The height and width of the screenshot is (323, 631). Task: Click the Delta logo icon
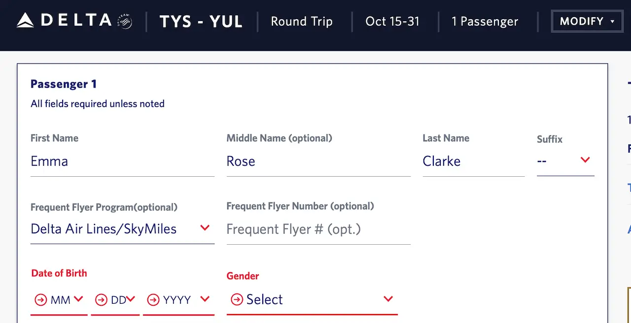25,21
